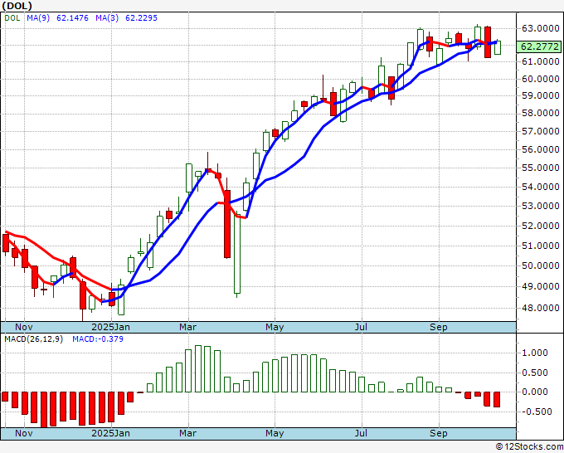Click the MACD(26,12,9) indicator label
The image size is (564, 453).
[33, 339]
